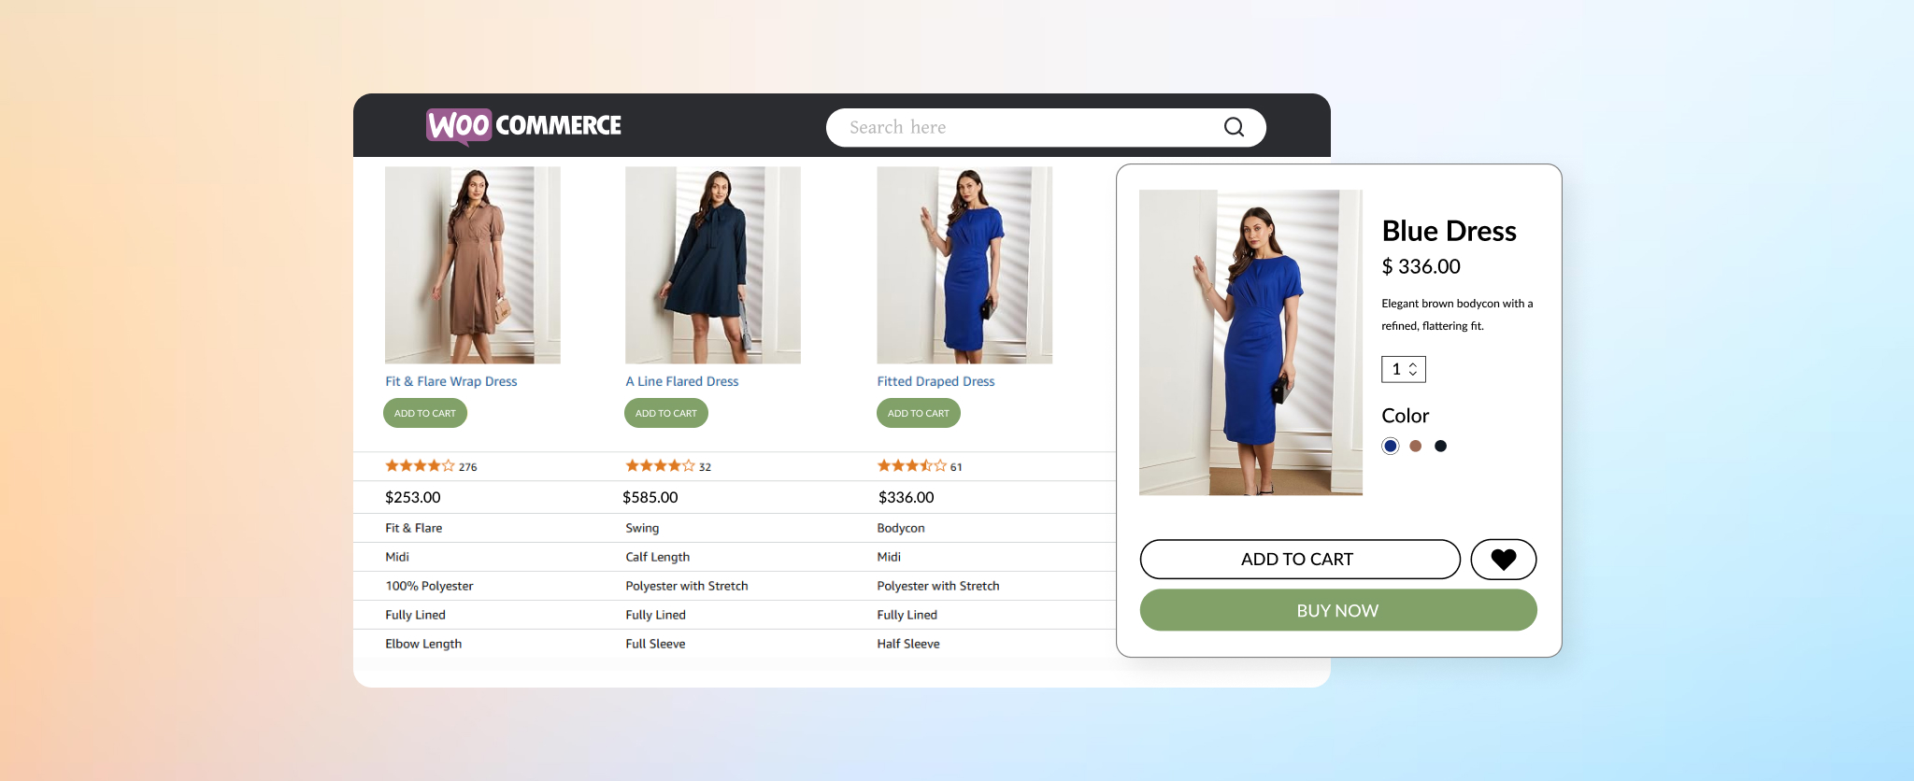1914x781 pixels.
Task: Choose the black color swatch
Action: click(x=1440, y=446)
